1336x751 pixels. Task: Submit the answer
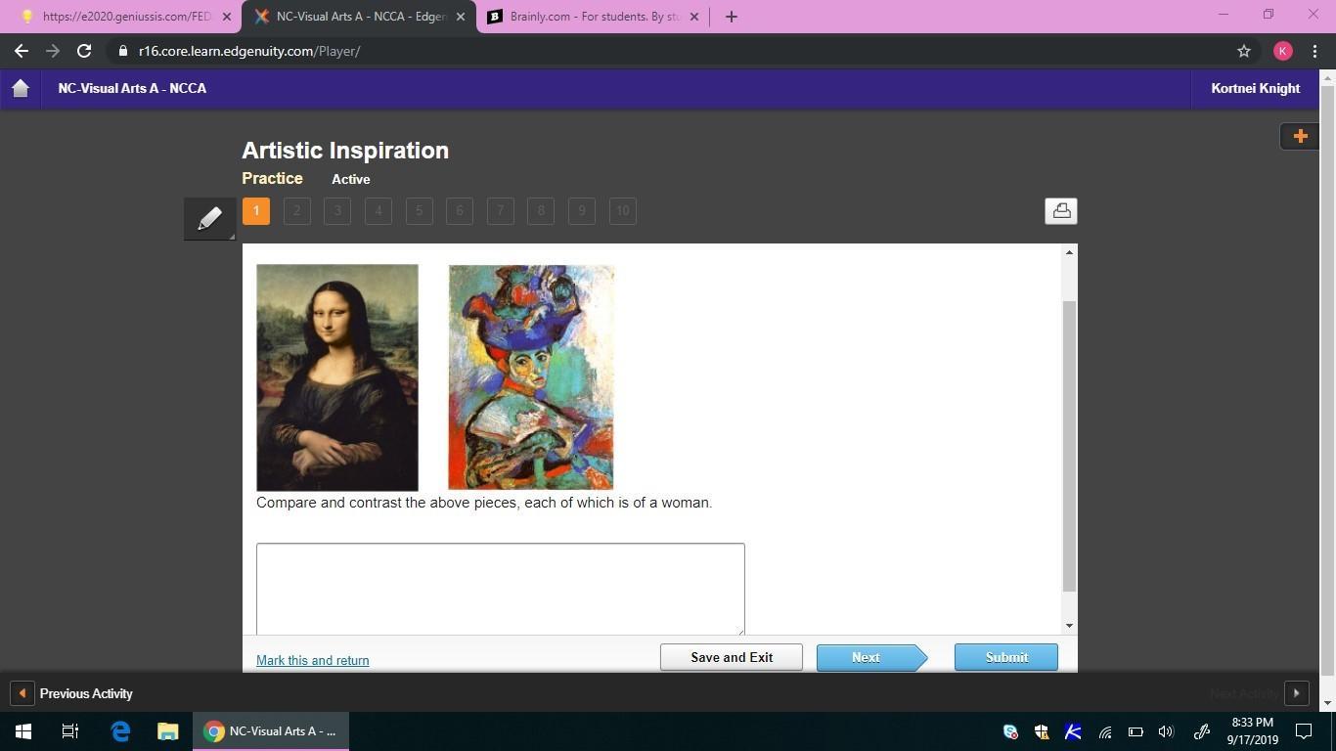[1006, 657]
